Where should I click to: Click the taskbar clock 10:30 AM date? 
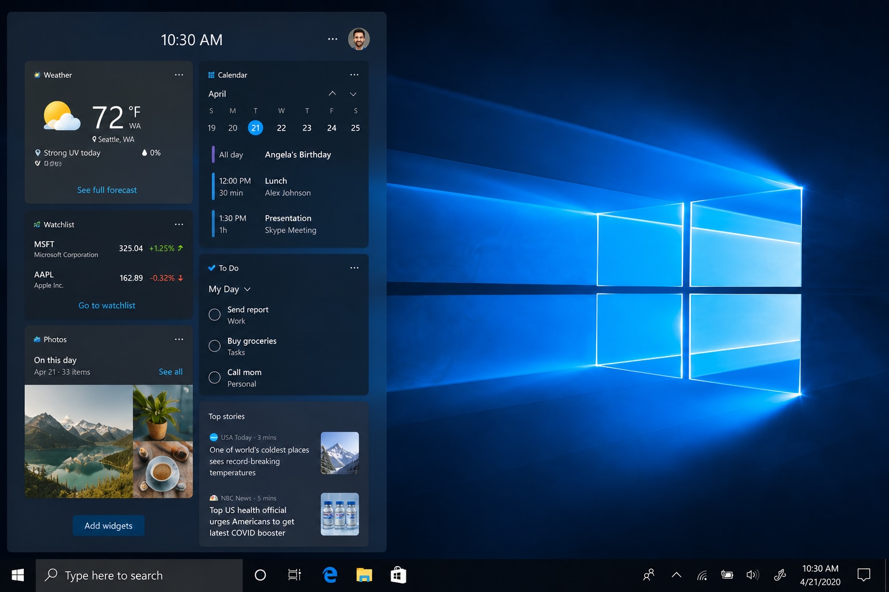click(x=820, y=575)
